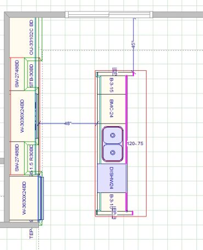Select the DISHW24 dishwasher
The width and height of the screenshot is (203, 250).
click(111, 178)
